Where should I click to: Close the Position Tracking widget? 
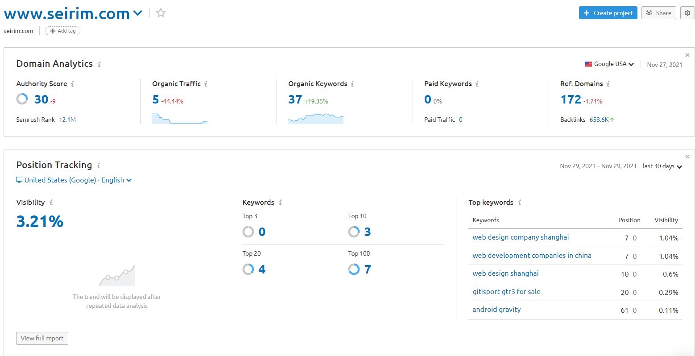687,157
